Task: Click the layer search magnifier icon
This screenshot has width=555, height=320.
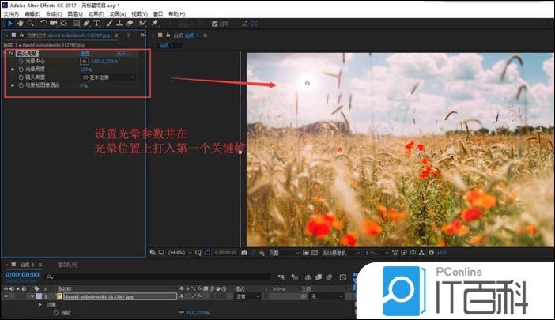Action: [50, 277]
